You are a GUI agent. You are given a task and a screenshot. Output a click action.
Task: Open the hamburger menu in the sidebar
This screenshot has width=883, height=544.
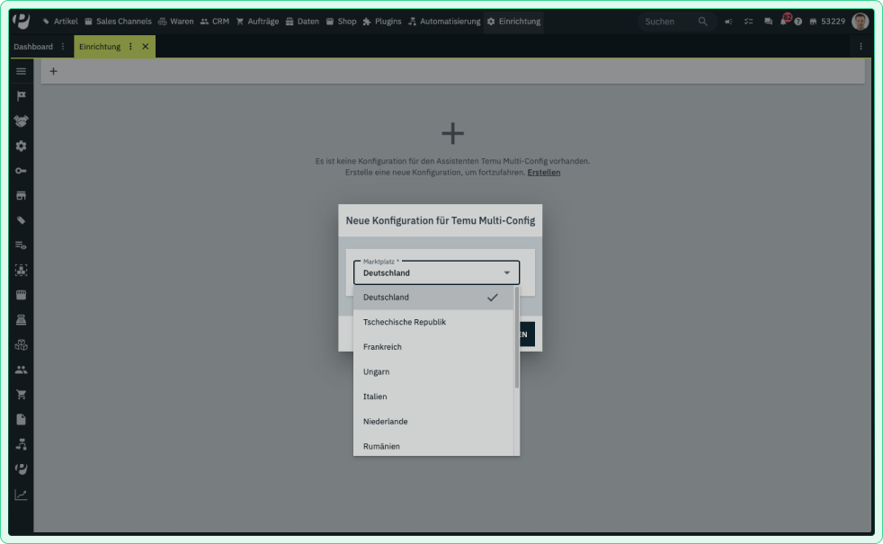click(x=21, y=72)
